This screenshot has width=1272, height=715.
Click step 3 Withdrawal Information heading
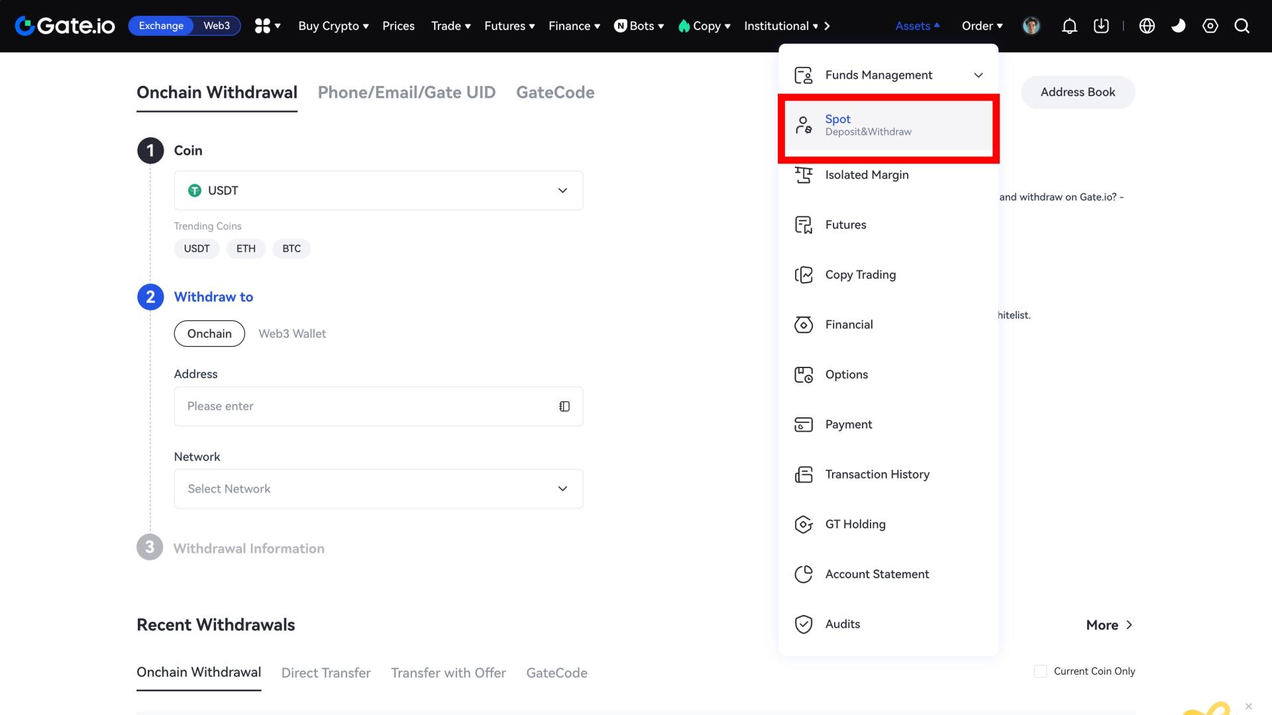(x=249, y=548)
